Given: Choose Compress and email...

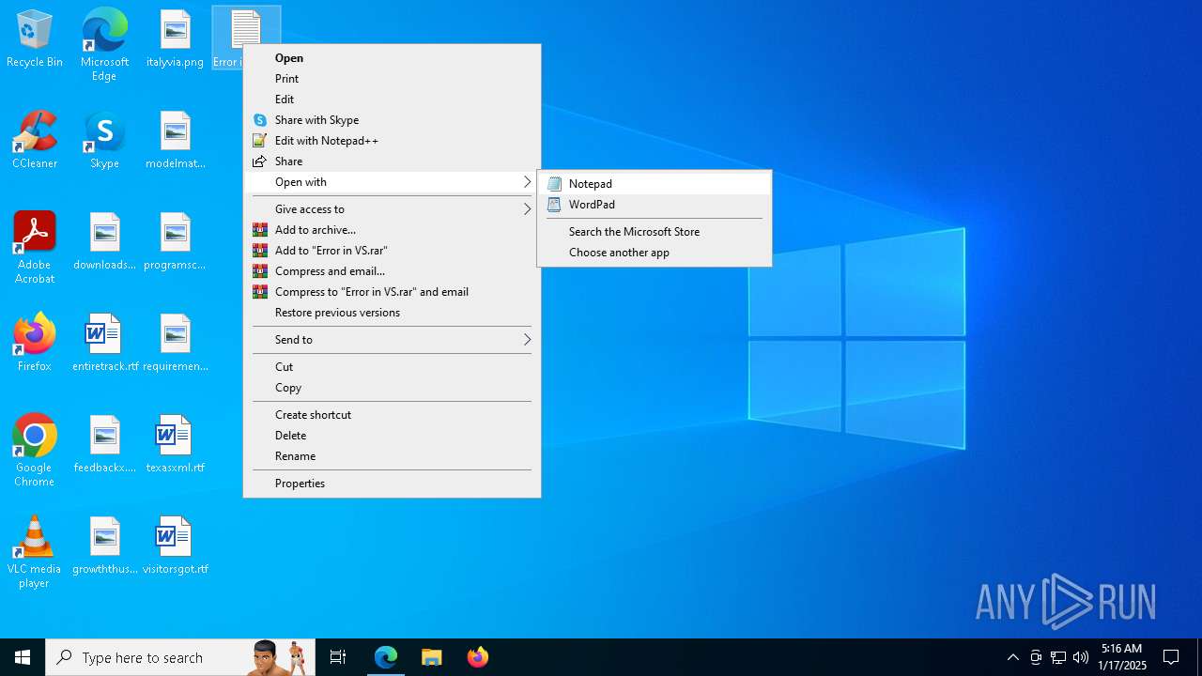Looking at the screenshot, I should point(392,271).
